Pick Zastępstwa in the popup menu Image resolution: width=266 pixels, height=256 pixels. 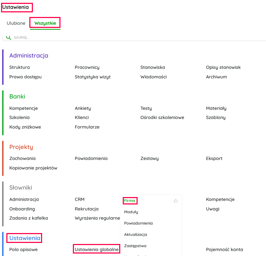click(x=135, y=246)
